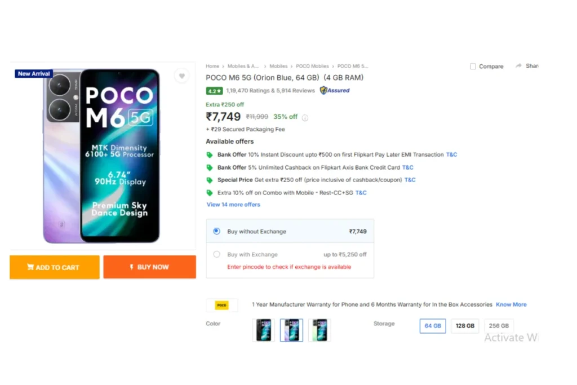577x385 pixels.
Task: Click the price info icon beside 35% off
Action: (x=305, y=118)
